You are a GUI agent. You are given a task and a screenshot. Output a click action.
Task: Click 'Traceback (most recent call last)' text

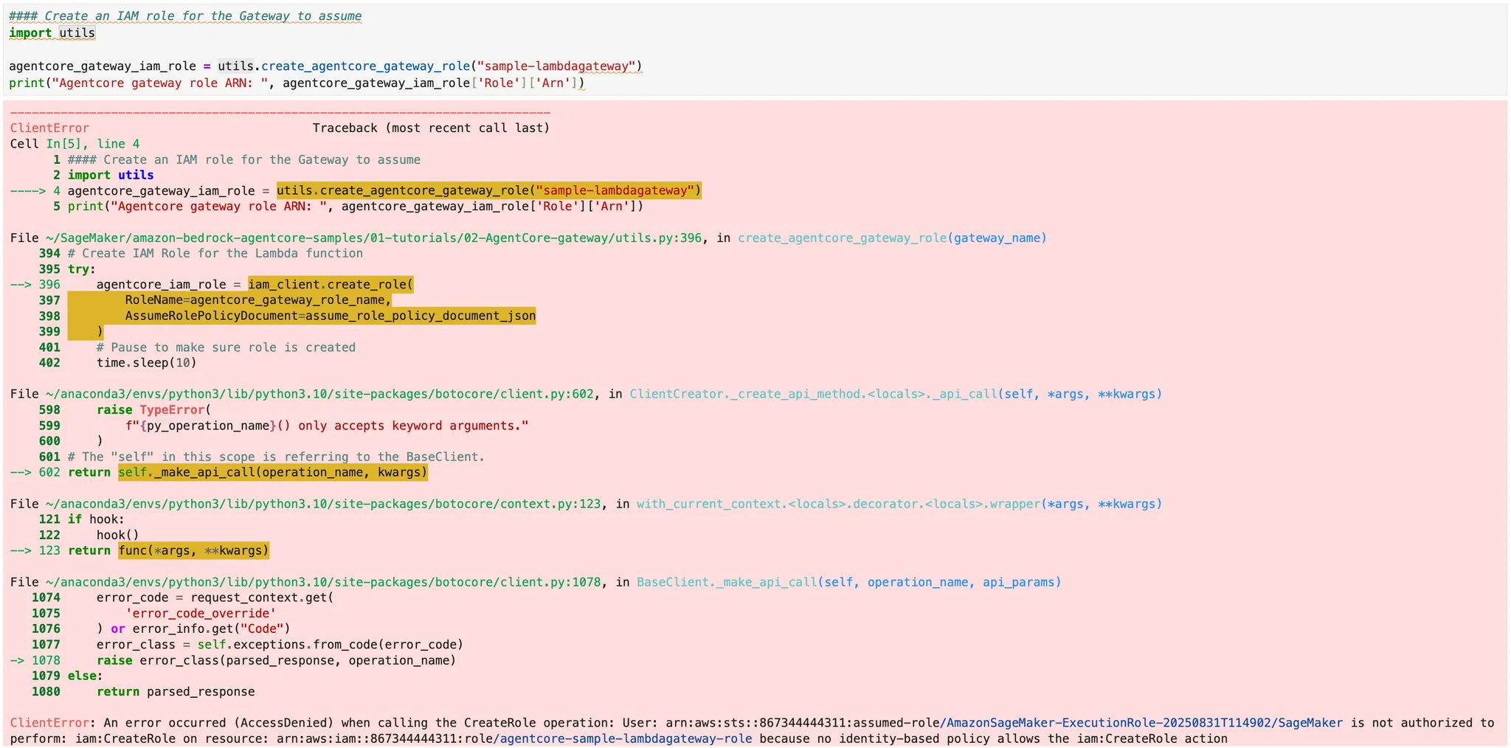click(x=431, y=128)
